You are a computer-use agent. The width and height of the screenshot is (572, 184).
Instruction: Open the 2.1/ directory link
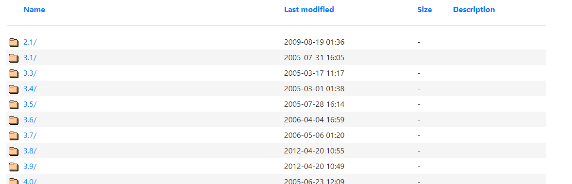(x=30, y=42)
